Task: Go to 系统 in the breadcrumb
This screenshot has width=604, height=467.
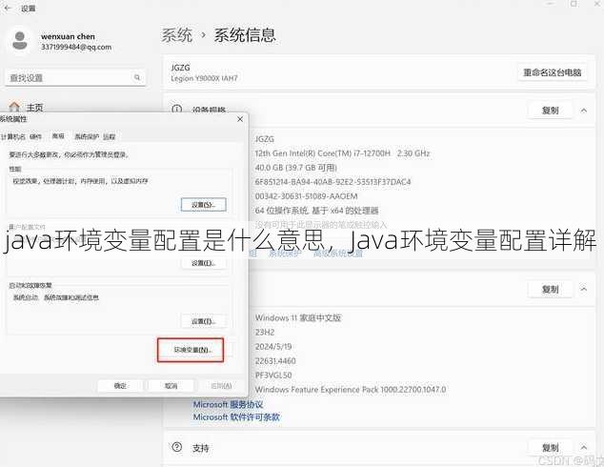Action: pyautogui.click(x=176, y=35)
